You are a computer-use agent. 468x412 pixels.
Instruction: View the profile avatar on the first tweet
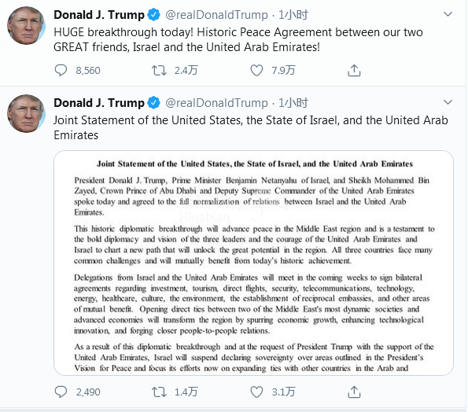26,25
